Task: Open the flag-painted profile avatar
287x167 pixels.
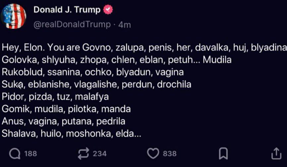Action: 13,16
